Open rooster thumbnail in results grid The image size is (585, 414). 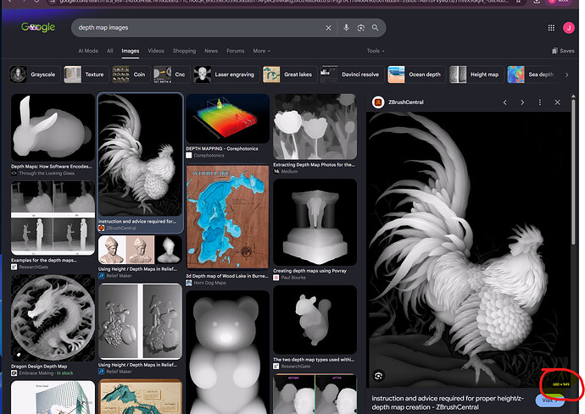tap(140, 155)
